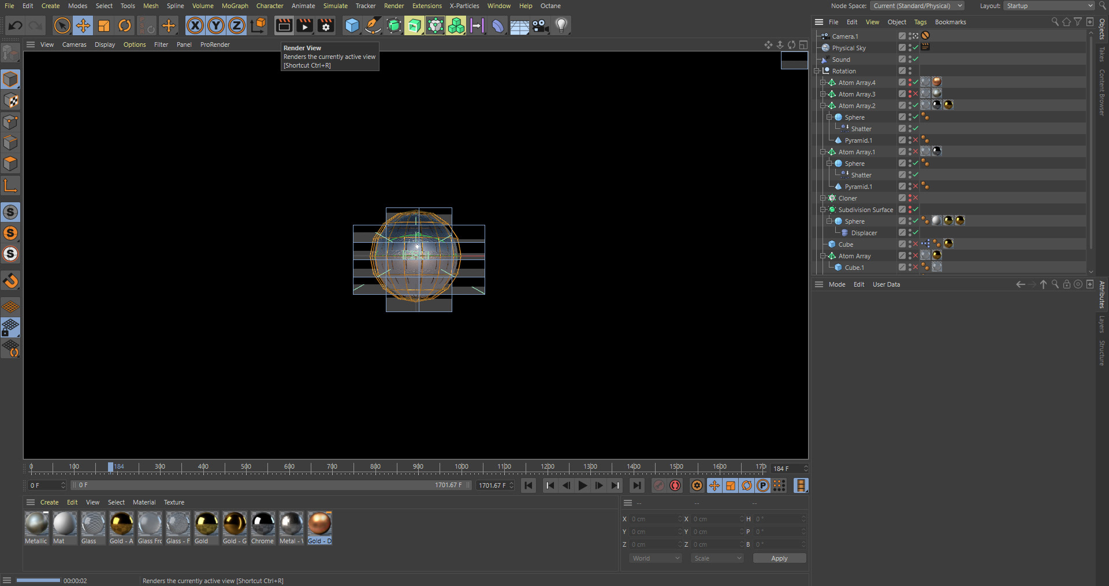1109x586 pixels.
Task: Select the Sound object in tree
Action: (841, 60)
